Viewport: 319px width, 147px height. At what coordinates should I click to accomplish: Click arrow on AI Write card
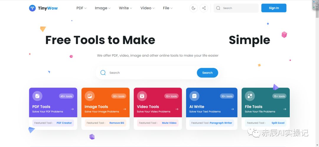pyautogui.click(x=232, y=109)
